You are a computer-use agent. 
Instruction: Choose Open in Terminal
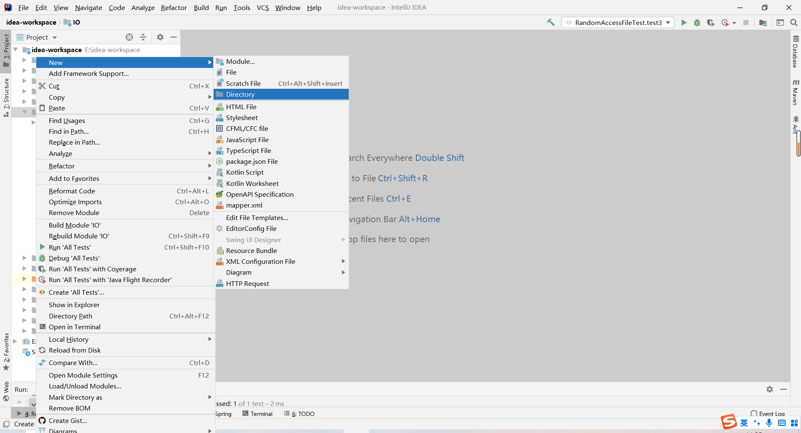pyautogui.click(x=126, y=327)
